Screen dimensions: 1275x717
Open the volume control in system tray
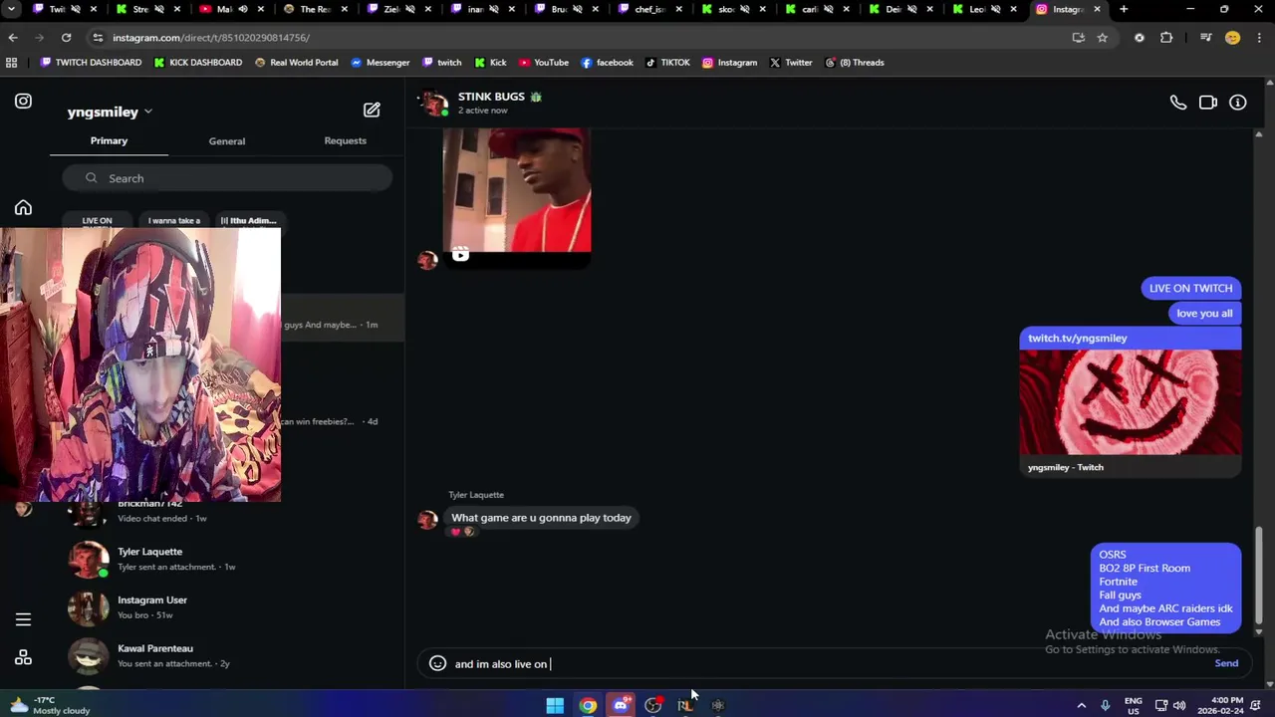coord(1180,705)
